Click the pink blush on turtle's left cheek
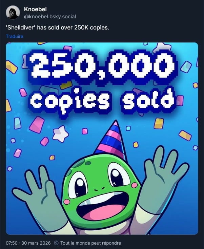This screenshot has width=204, height=249. (x=67, y=202)
